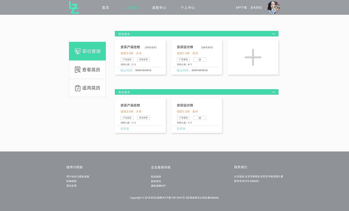Click the UI tag on 资深设计师 card
The image size is (349, 211).
click(200, 59)
